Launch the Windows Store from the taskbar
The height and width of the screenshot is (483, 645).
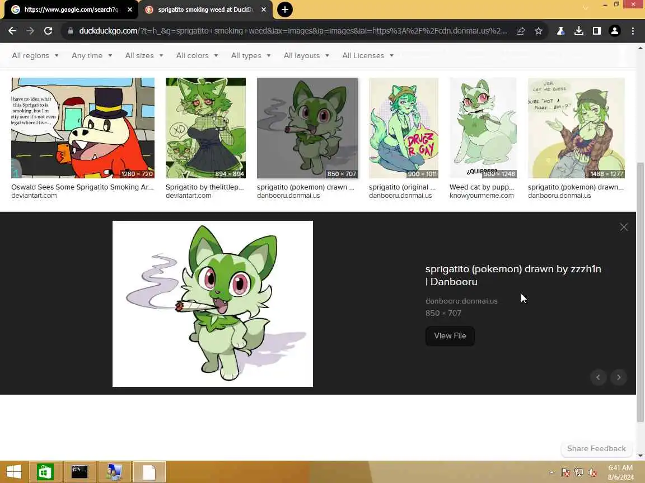pos(45,472)
